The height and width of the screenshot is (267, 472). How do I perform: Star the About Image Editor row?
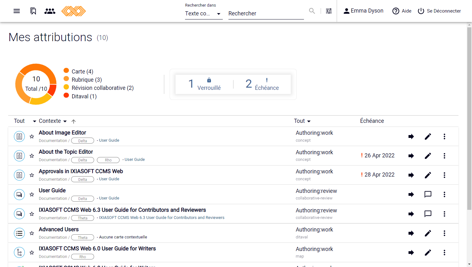32,136
